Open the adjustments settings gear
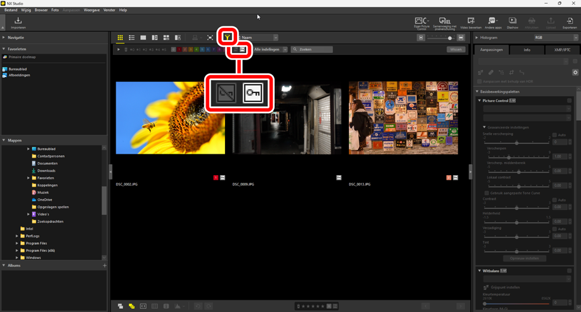581x312 pixels. point(575,72)
